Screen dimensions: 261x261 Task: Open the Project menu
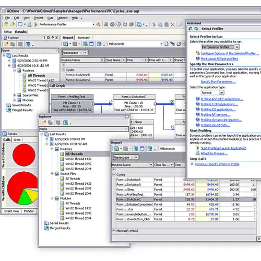[x=38, y=18]
